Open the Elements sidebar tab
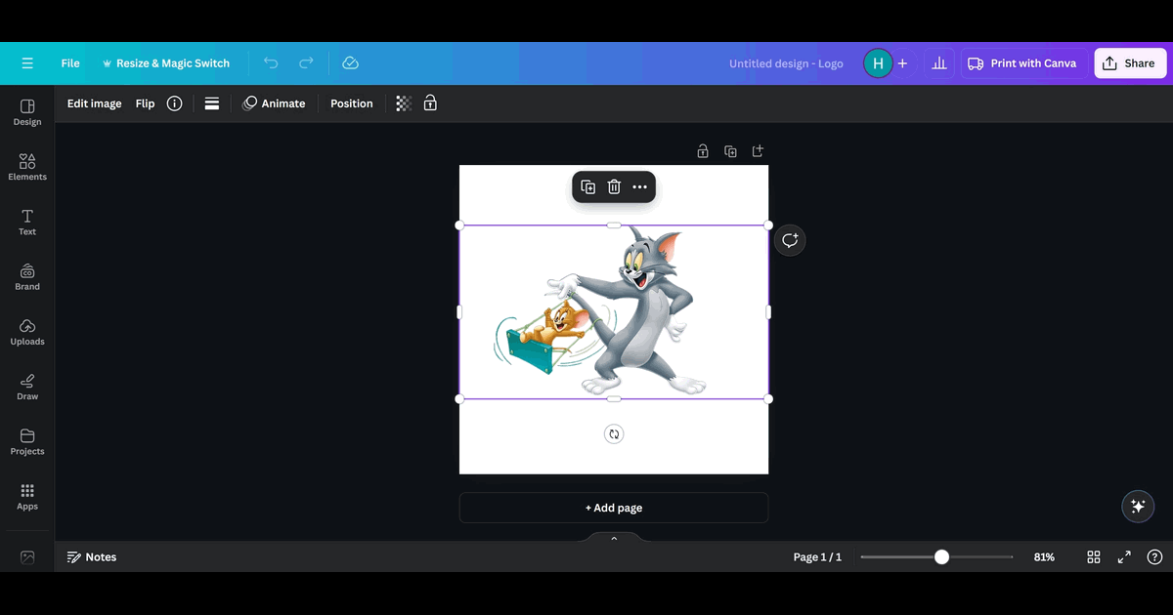1173x615 pixels. [x=27, y=167]
